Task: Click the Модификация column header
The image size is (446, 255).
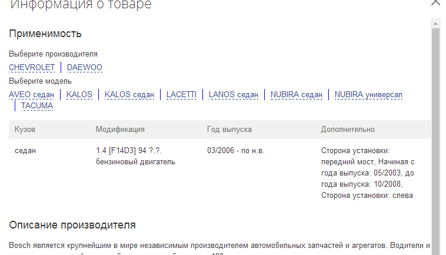Action: 120,130
